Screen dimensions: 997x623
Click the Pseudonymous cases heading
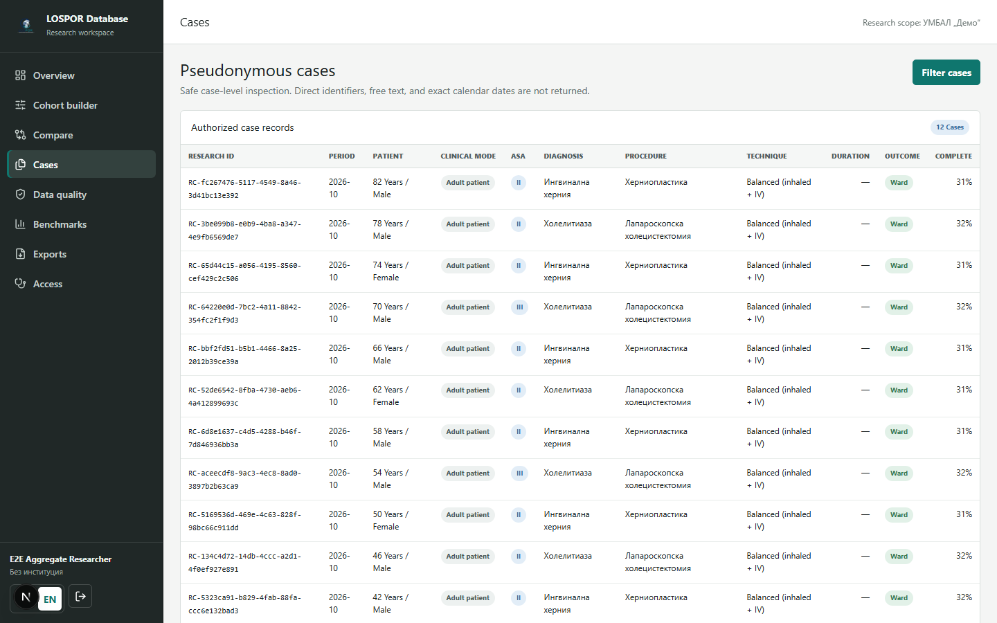pos(258,71)
